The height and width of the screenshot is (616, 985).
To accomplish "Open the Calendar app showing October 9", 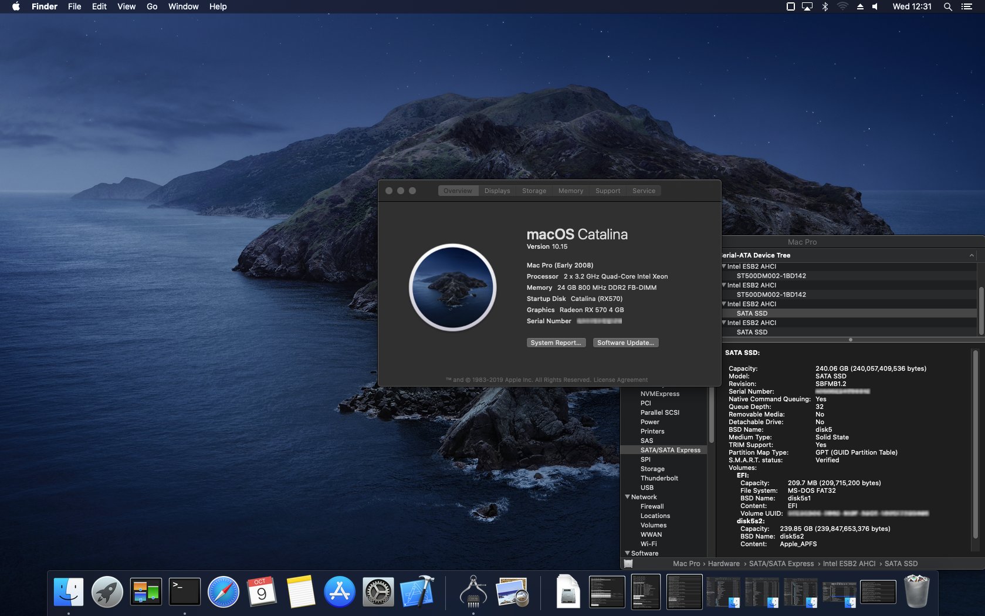I will pyautogui.click(x=262, y=591).
